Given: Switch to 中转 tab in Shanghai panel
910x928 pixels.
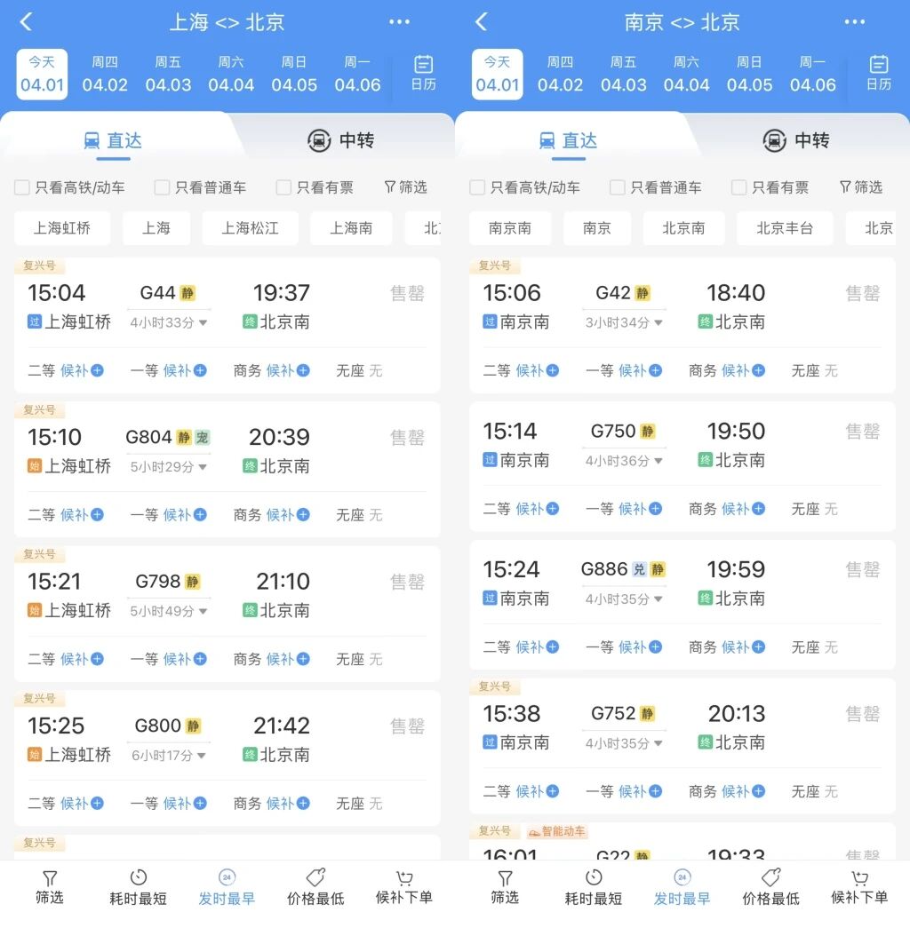Looking at the screenshot, I should (x=341, y=140).
